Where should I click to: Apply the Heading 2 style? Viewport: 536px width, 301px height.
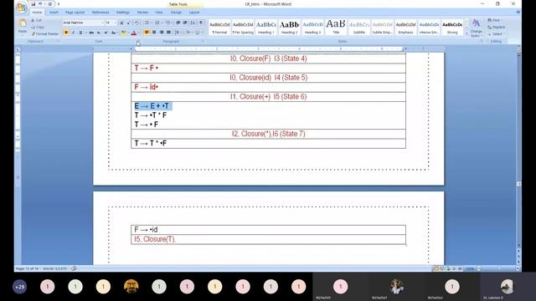(x=289, y=27)
